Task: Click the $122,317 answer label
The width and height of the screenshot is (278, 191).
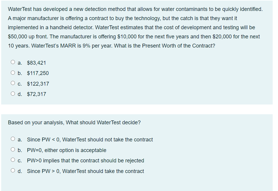Action: coord(38,84)
